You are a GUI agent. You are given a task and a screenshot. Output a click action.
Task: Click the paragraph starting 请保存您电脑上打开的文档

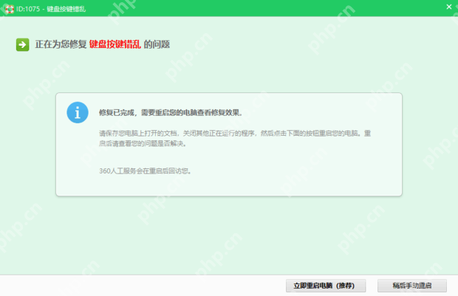click(x=235, y=138)
